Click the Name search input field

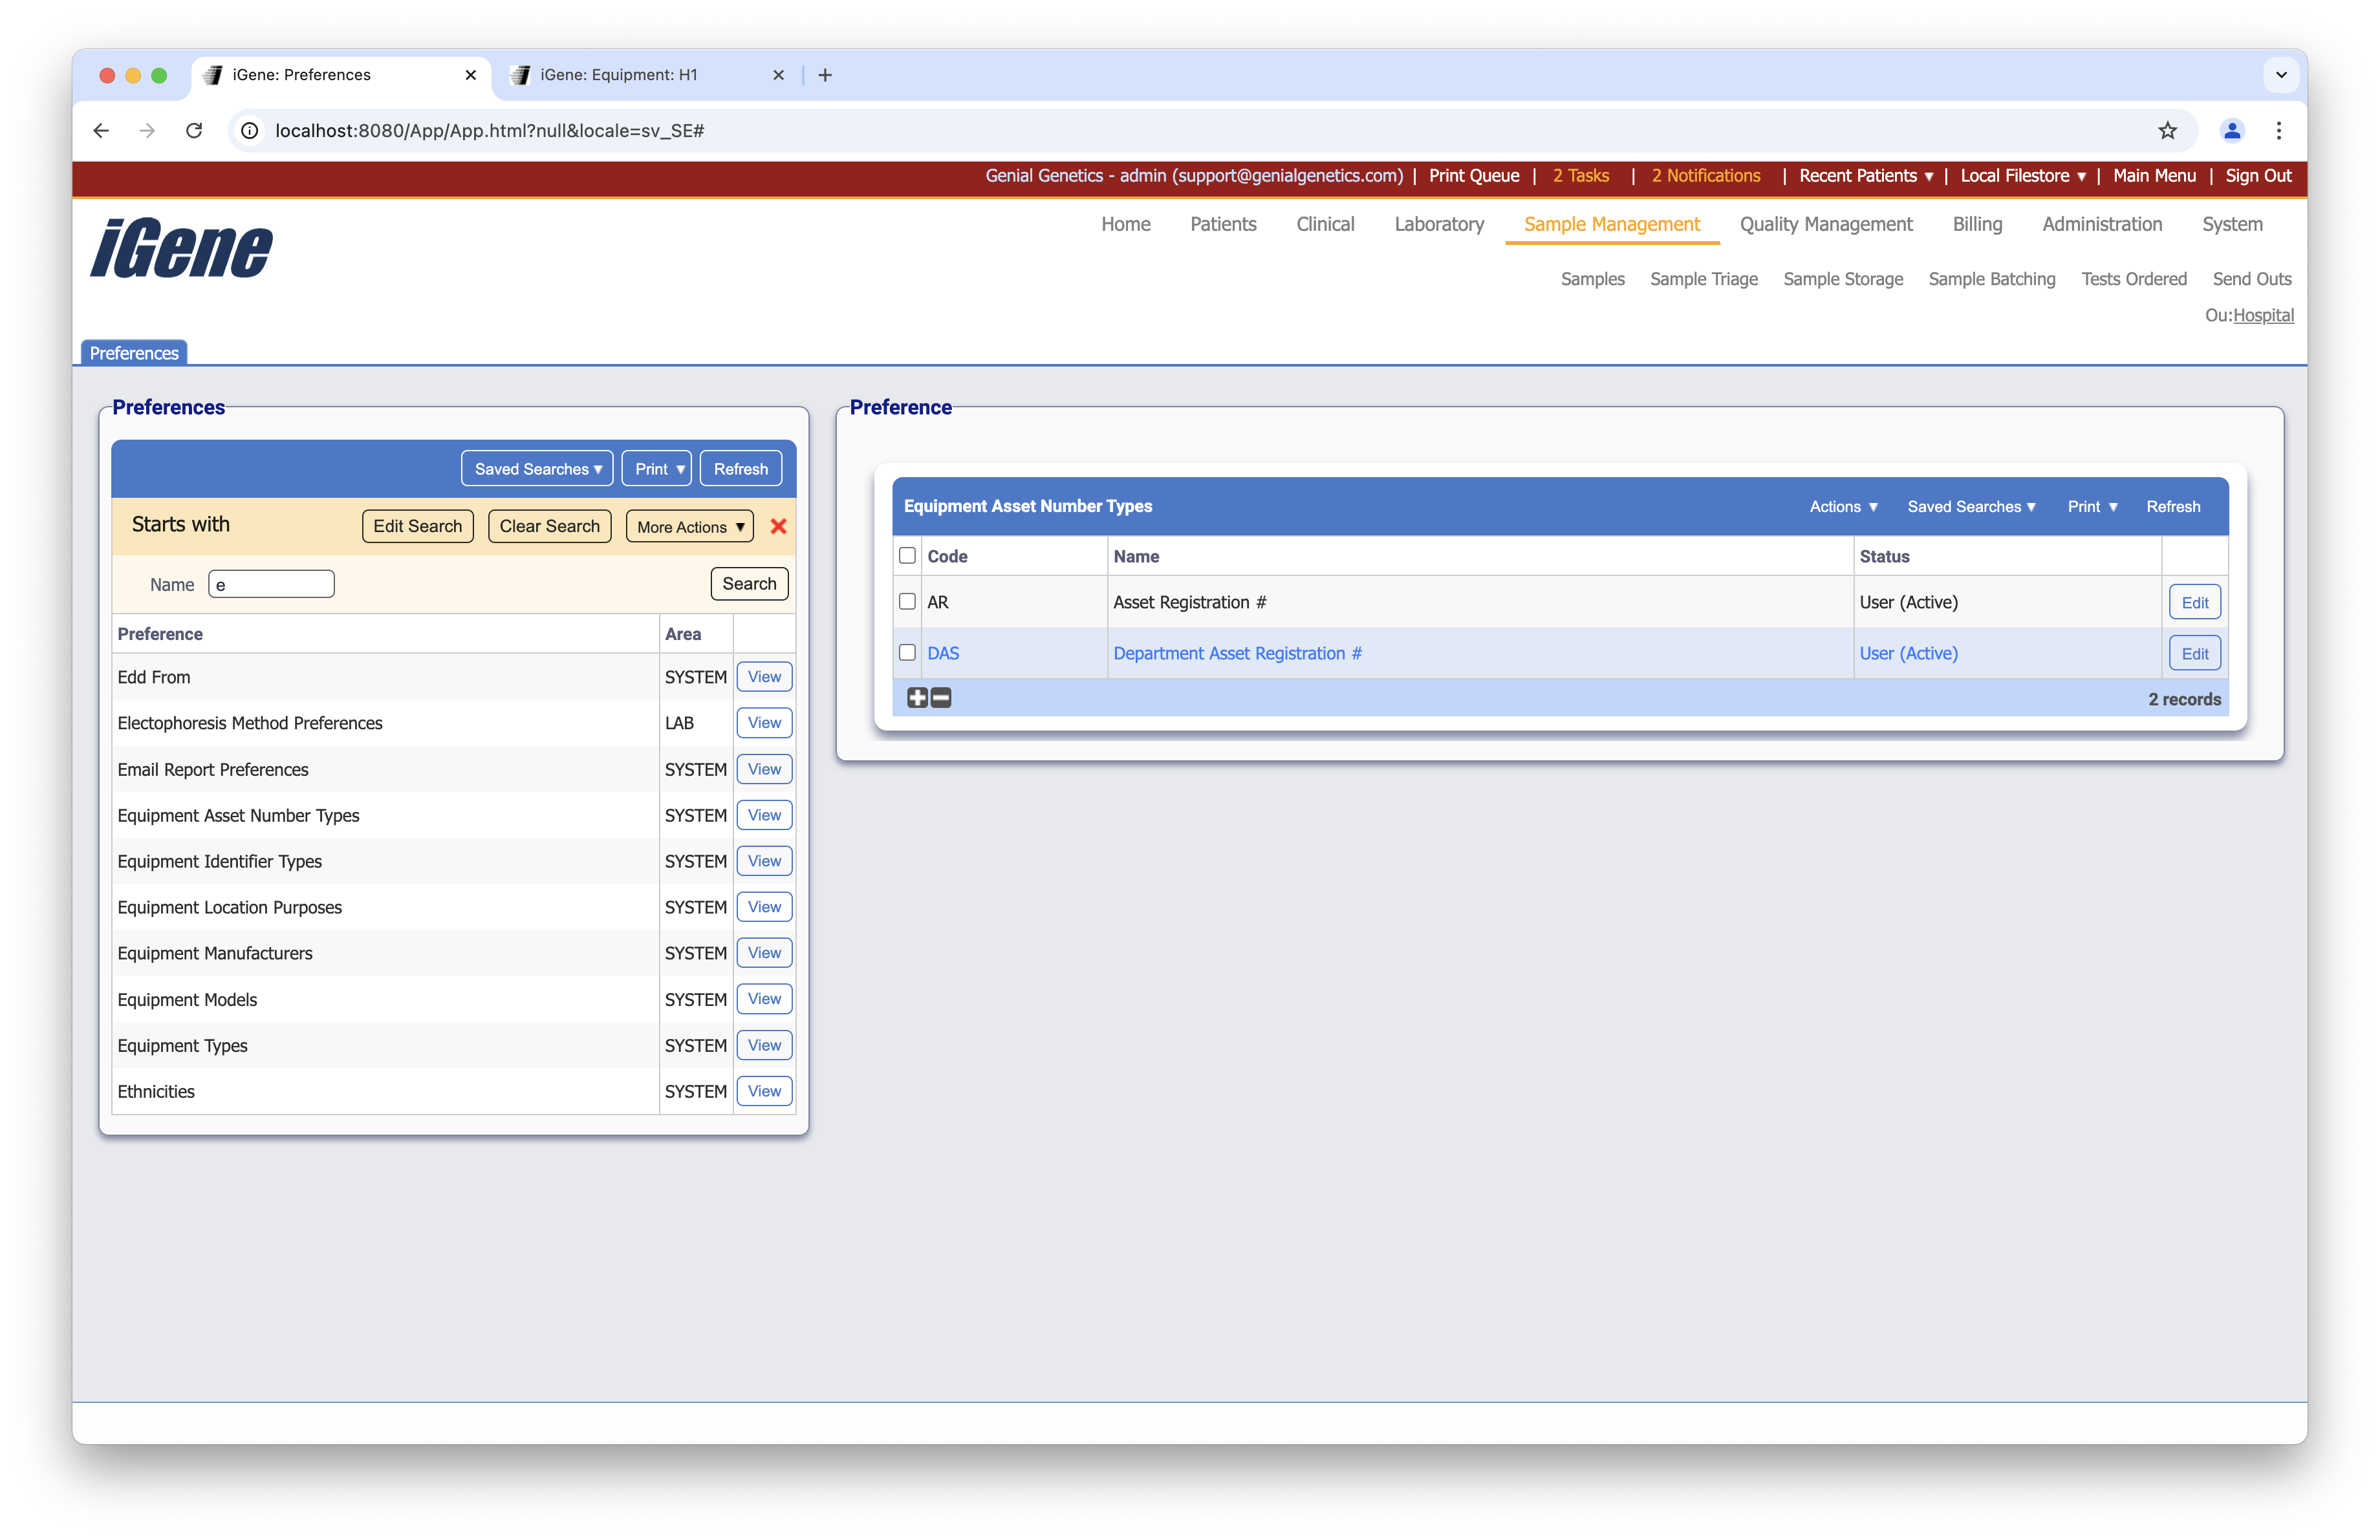[271, 584]
